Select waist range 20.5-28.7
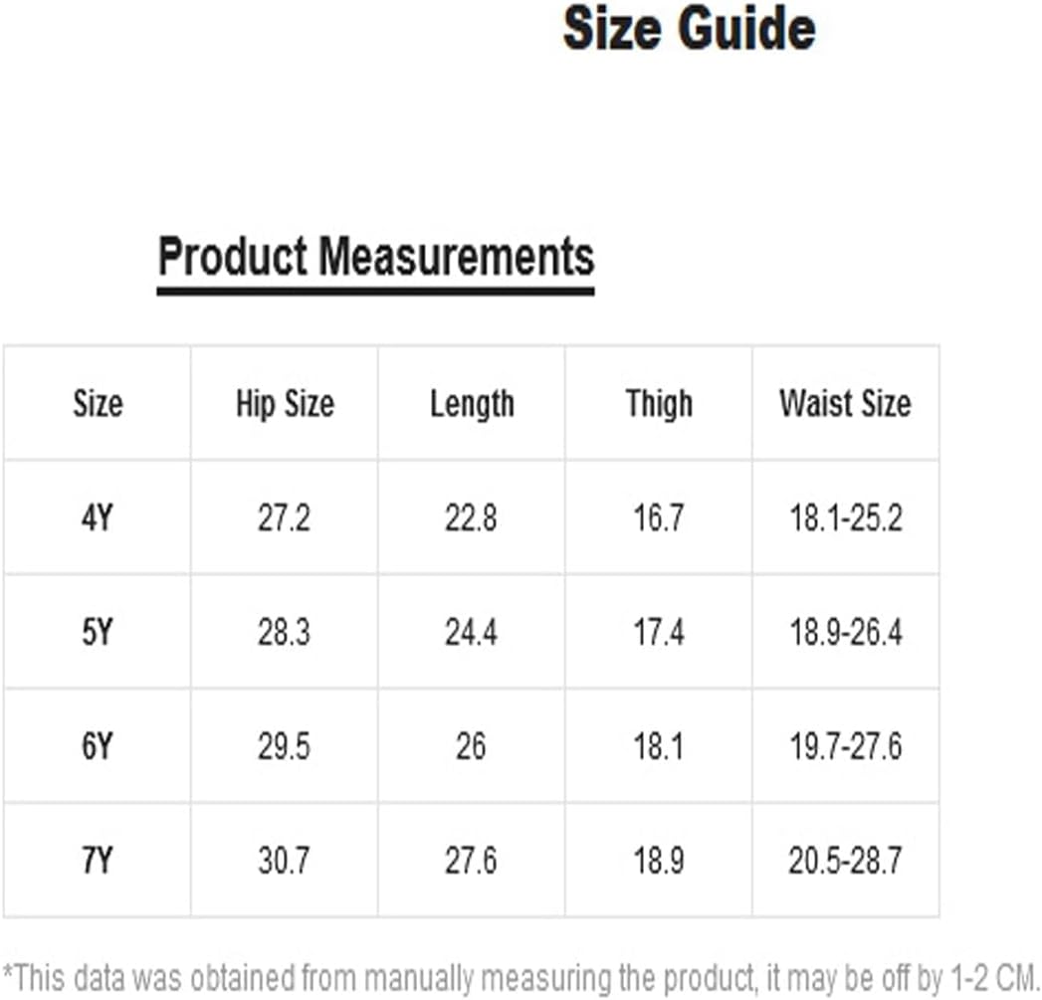Screen dimensions: 1042x1000 tap(845, 861)
